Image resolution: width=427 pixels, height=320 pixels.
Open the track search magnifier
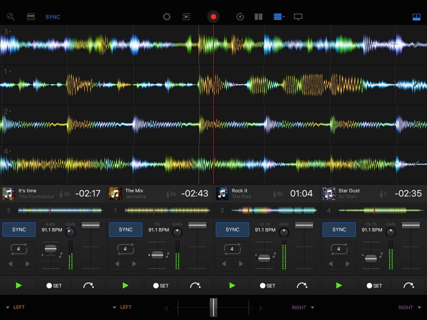click(11, 17)
